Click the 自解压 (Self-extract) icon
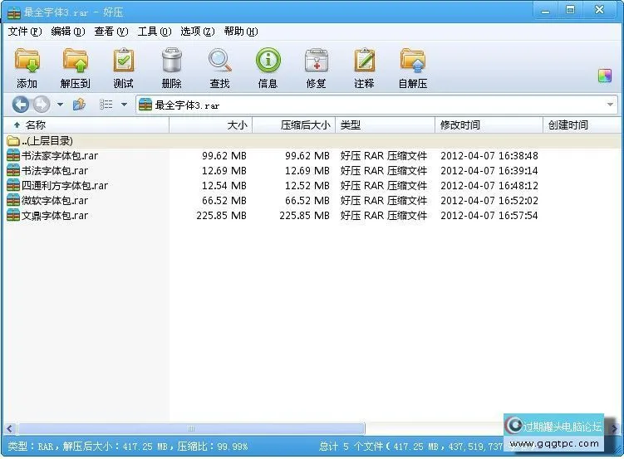Image resolution: width=624 pixels, height=459 pixels. tap(413, 67)
